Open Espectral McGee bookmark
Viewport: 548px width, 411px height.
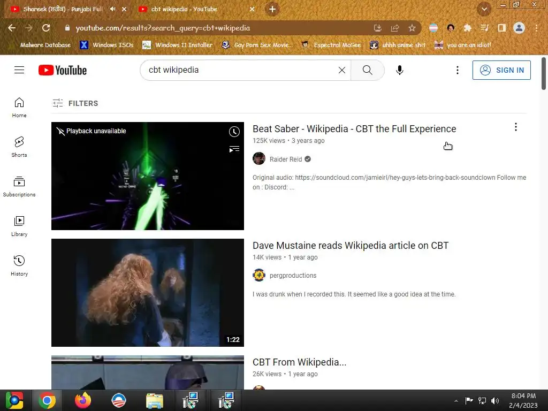pos(331,45)
